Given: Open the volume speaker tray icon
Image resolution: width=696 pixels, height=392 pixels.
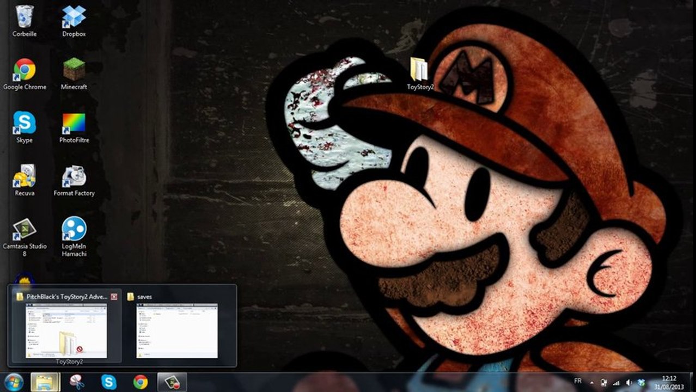Looking at the screenshot, I should pos(629,382).
